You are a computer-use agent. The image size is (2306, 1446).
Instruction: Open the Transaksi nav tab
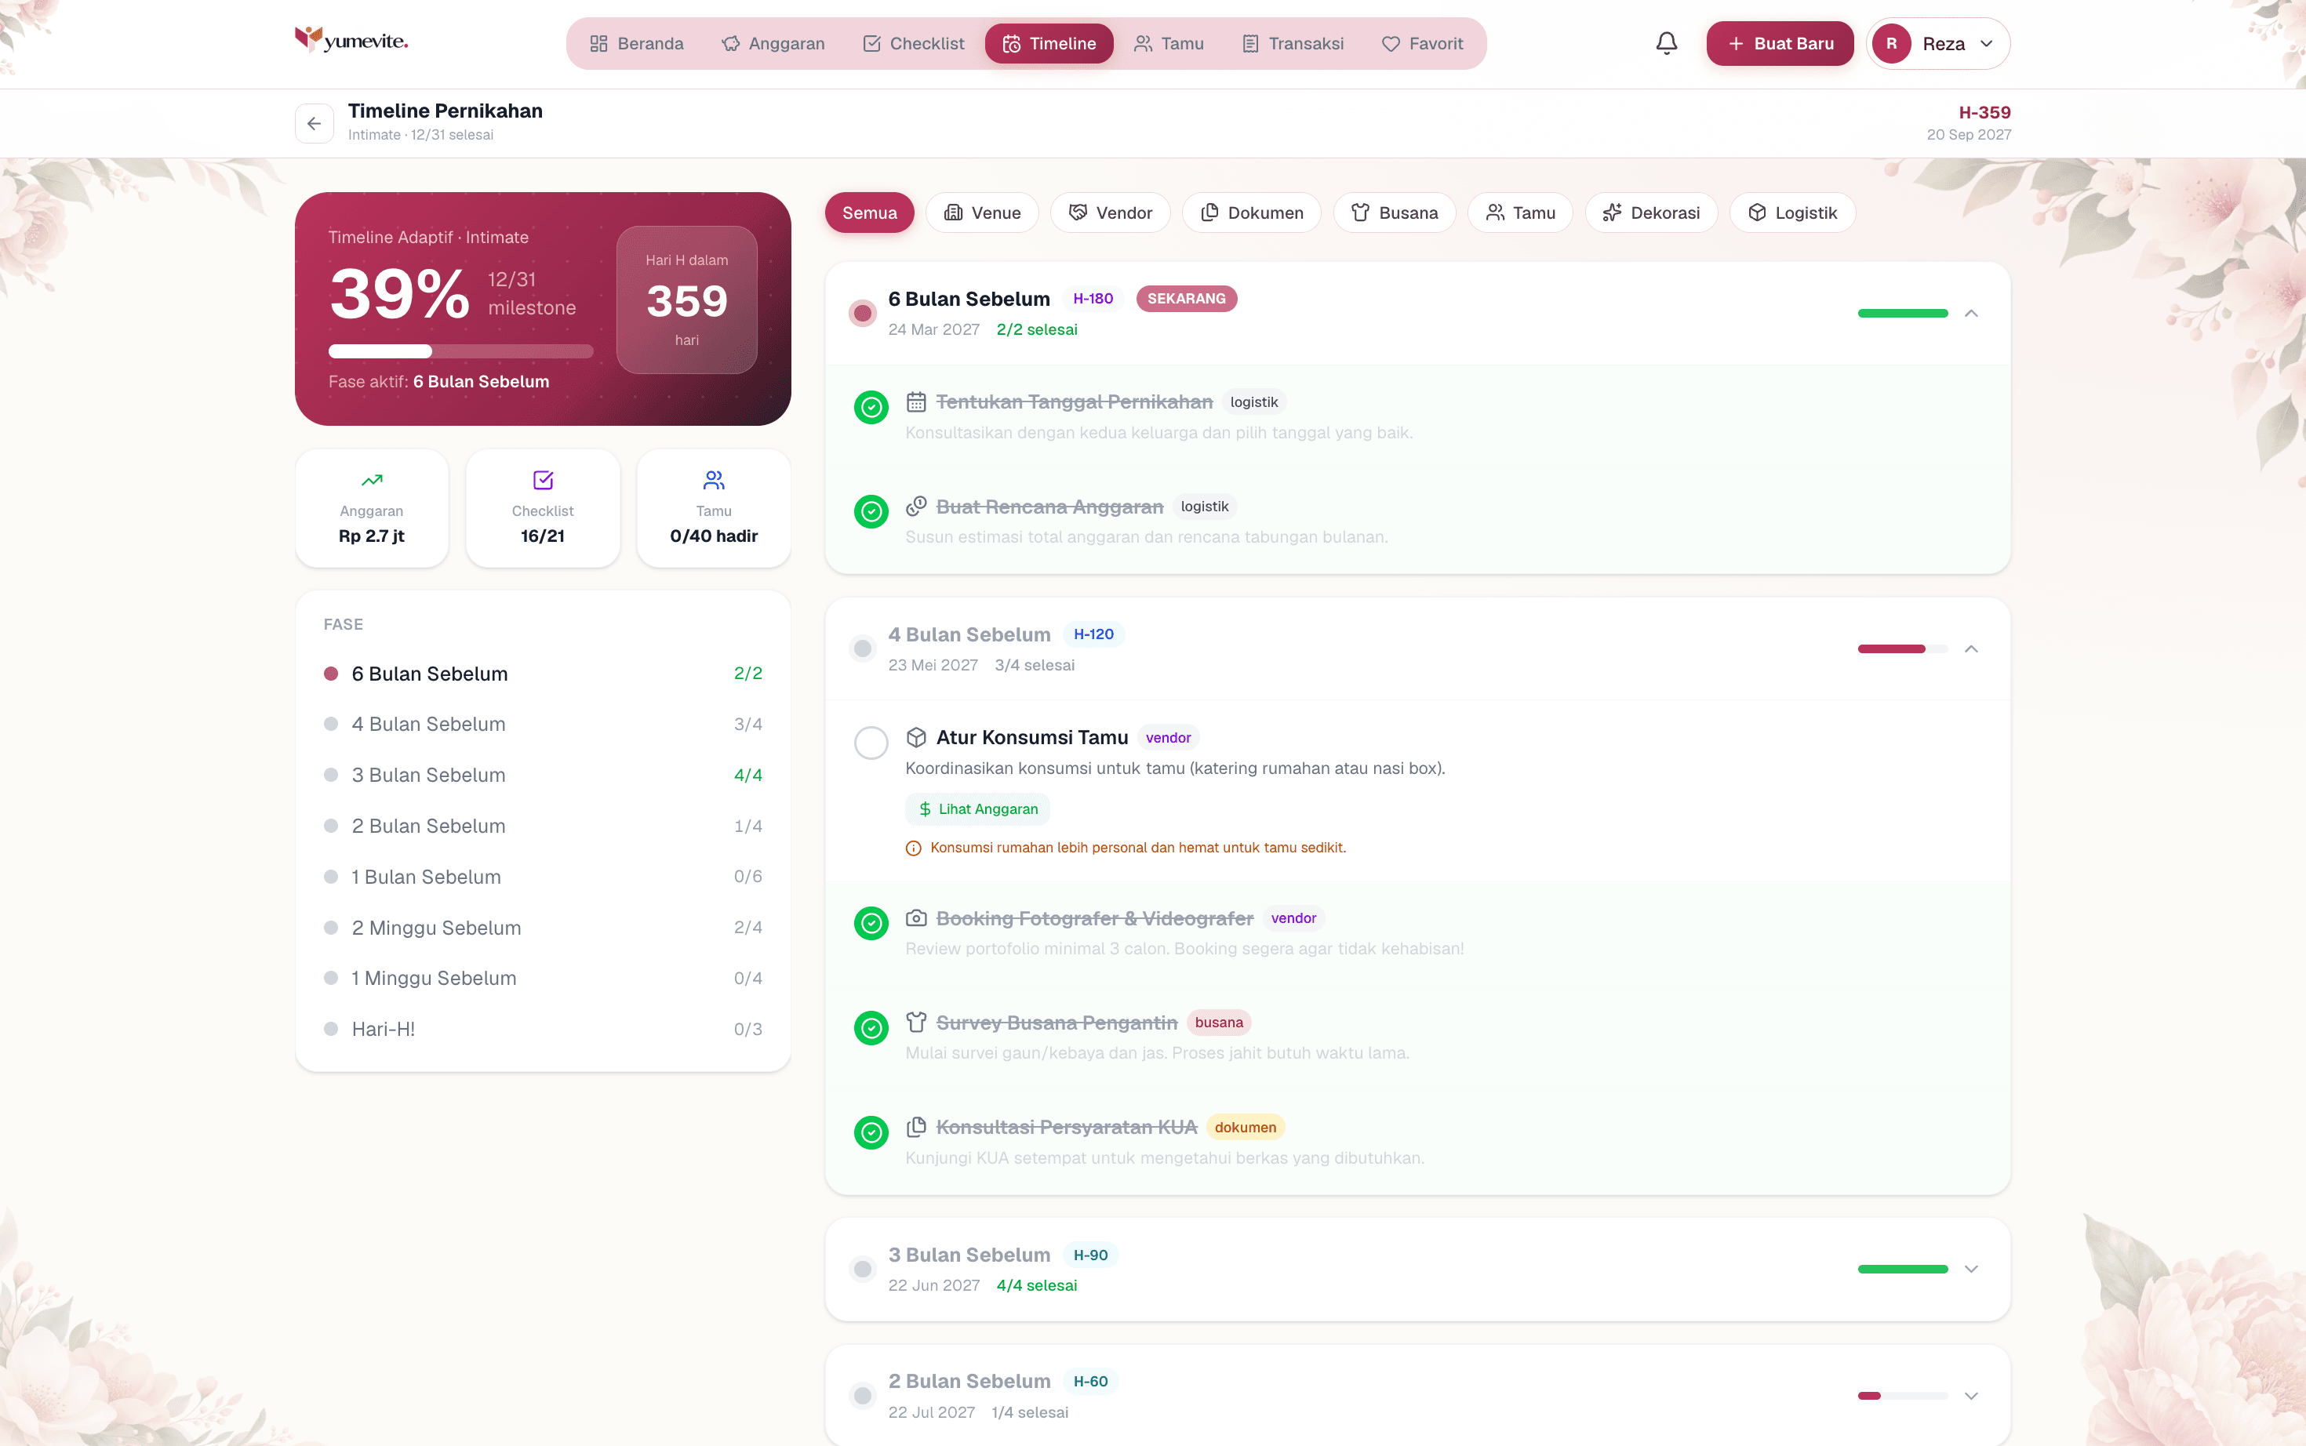(1292, 44)
